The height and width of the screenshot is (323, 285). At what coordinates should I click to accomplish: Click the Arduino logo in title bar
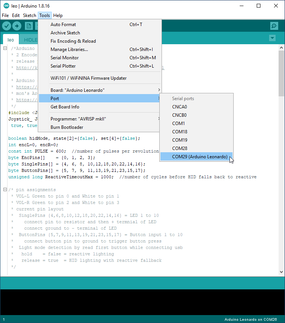[x=6, y=6]
